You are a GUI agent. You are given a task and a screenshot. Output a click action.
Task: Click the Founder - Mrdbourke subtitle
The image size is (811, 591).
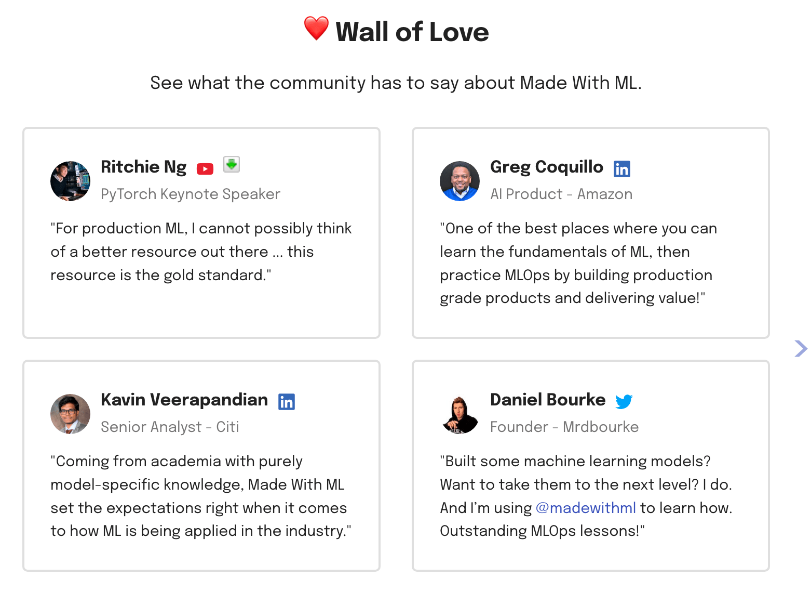[x=564, y=427]
